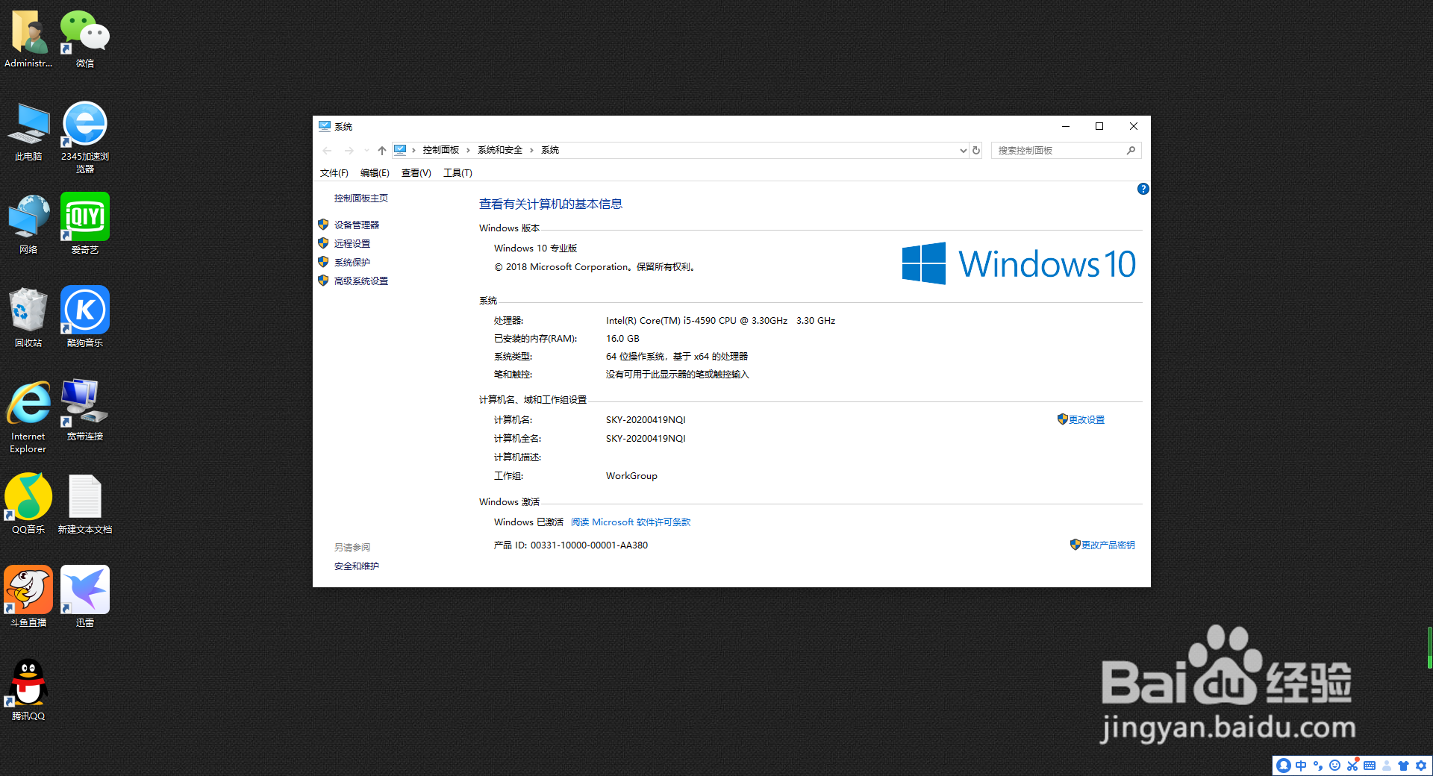
Task: Click the product ID 00331-10000-00001-AA380 text
Action: tap(589, 545)
